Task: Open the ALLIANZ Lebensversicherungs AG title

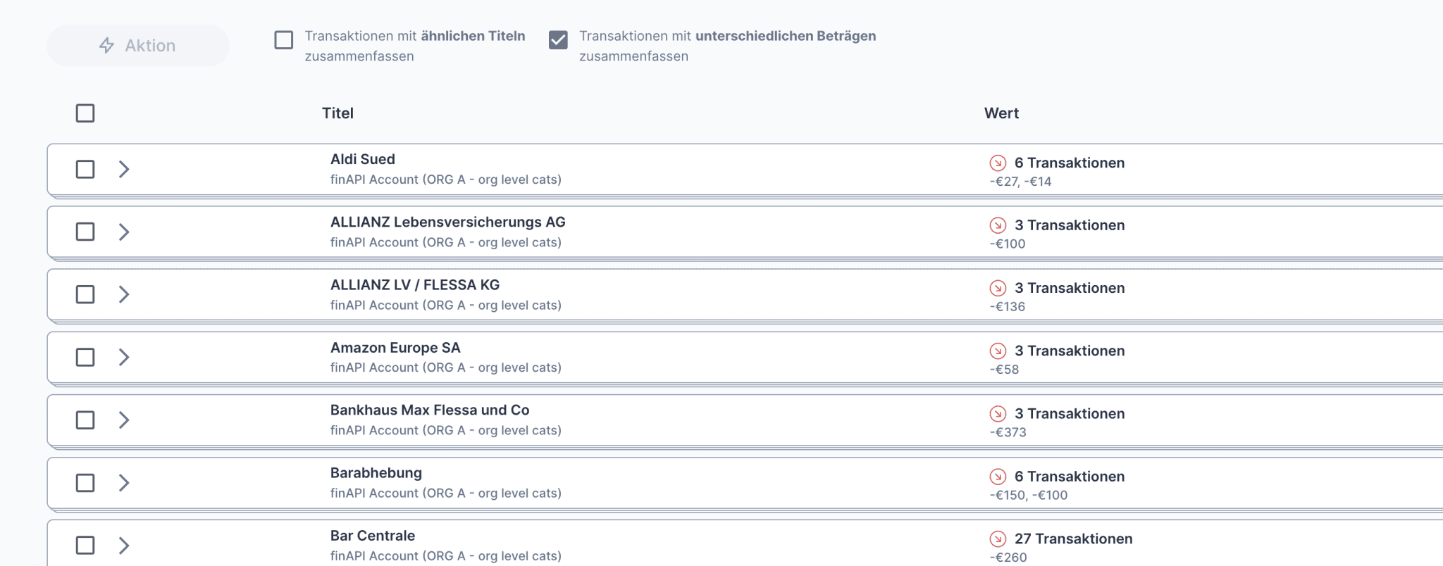Action: click(447, 222)
